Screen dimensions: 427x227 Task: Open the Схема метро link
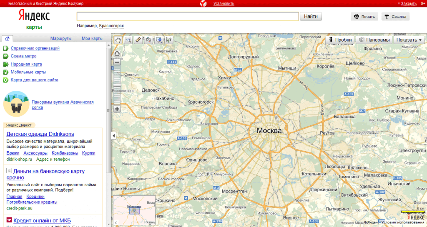(x=23, y=56)
